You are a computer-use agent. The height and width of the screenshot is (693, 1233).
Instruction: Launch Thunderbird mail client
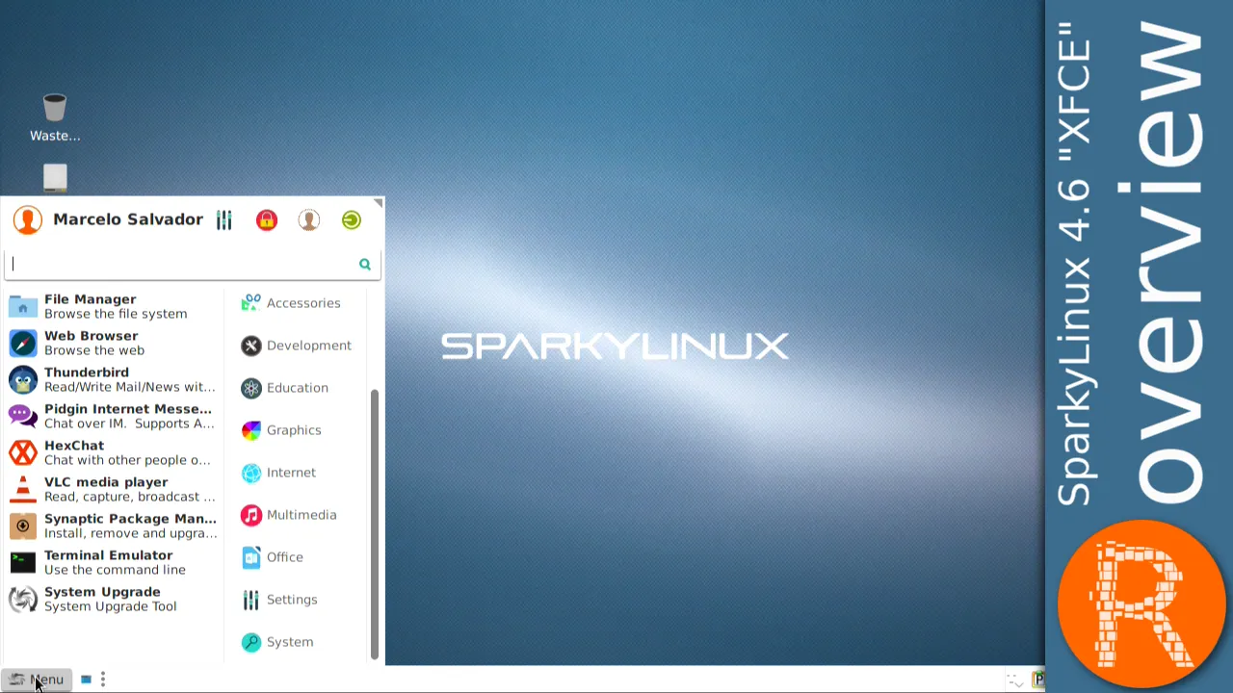tap(113, 379)
